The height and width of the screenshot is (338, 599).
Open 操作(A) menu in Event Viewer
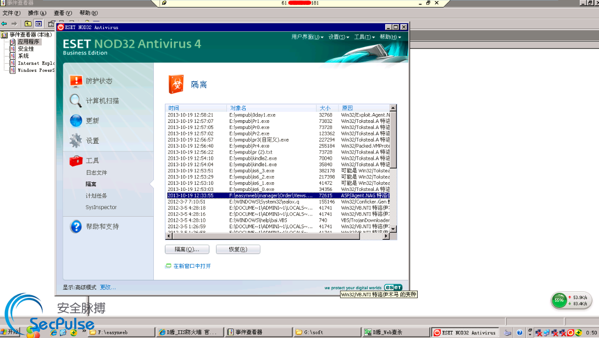37,13
